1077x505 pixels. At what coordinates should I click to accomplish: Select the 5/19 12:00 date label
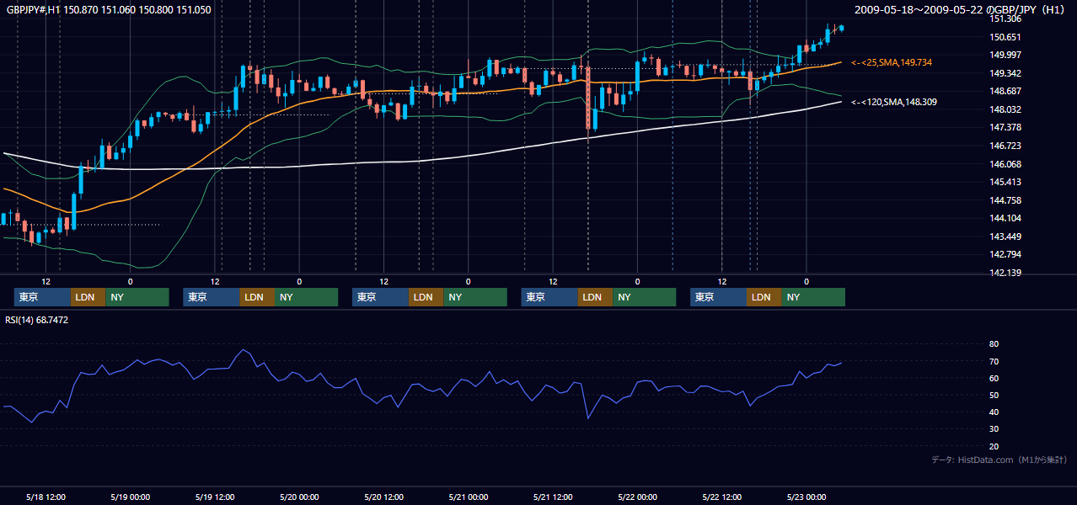(x=215, y=497)
